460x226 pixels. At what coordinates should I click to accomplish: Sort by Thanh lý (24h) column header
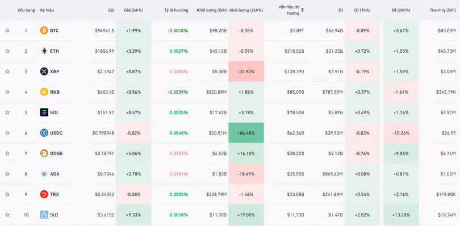(x=443, y=10)
